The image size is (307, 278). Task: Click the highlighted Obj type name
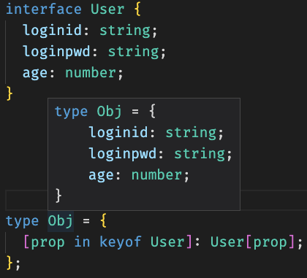pyautogui.click(x=61, y=221)
